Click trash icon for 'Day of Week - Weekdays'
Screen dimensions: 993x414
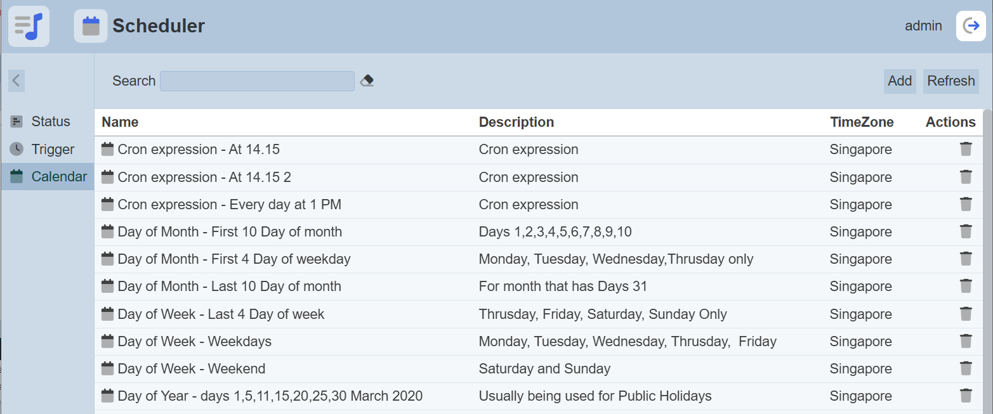[x=966, y=341]
